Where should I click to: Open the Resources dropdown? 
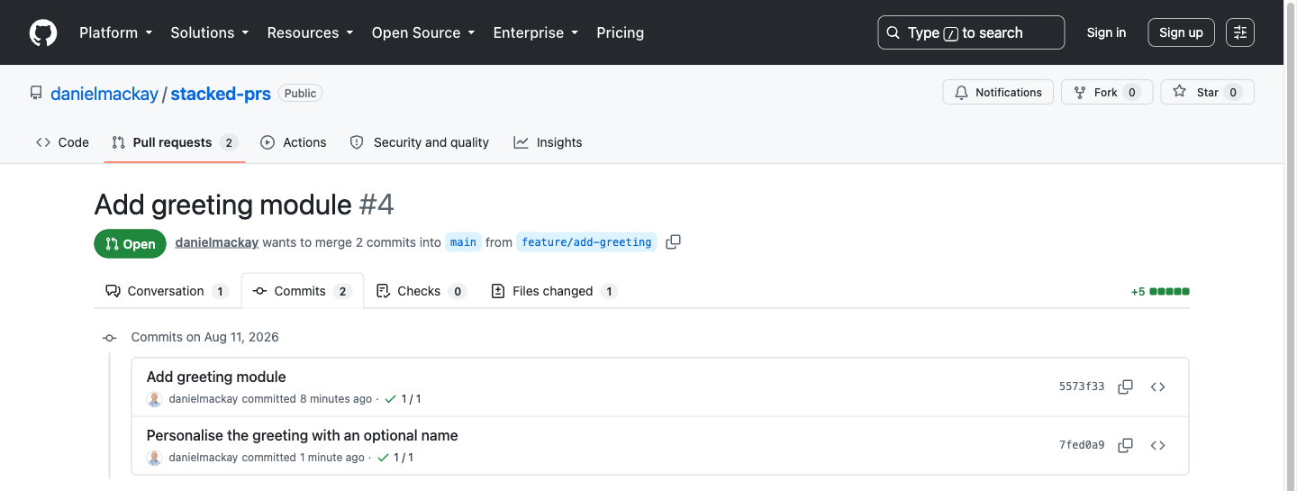click(x=310, y=32)
